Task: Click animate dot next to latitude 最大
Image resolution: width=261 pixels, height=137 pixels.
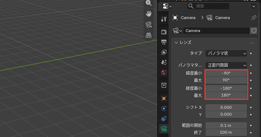Action: (x=251, y=80)
